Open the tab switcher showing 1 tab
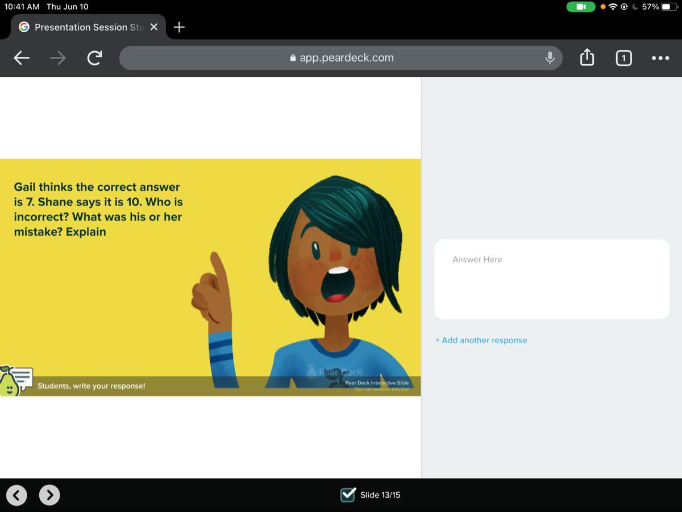Image resolution: width=682 pixels, height=512 pixels. click(x=623, y=57)
